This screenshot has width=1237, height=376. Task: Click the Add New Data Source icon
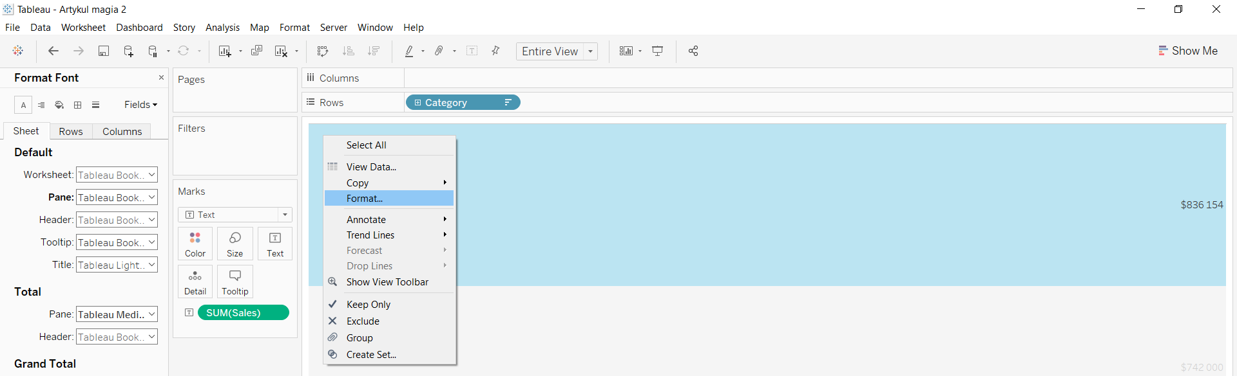coord(128,51)
